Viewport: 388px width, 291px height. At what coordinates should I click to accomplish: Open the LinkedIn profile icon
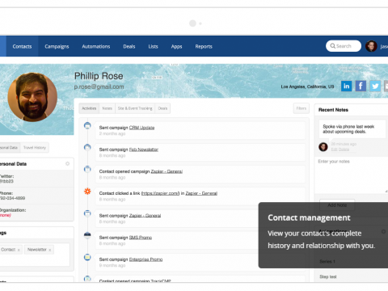pyautogui.click(x=347, y=86)
